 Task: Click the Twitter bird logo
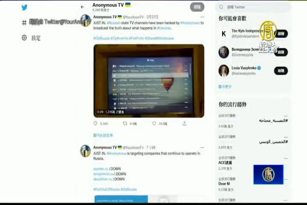[24, 7]
